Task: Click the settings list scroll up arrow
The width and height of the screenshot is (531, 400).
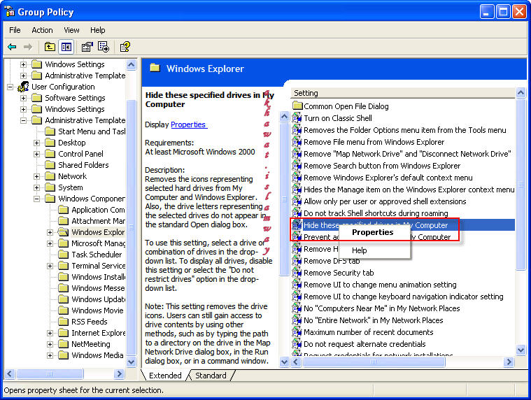Action: pyautogui.click(x=521, y=92)
